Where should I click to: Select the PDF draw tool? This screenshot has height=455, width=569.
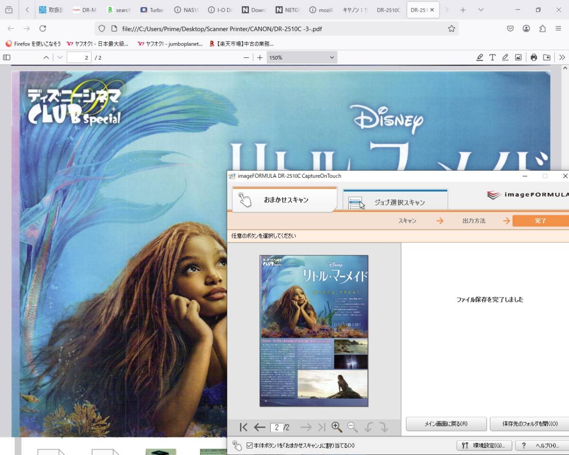tap(505, 57)
